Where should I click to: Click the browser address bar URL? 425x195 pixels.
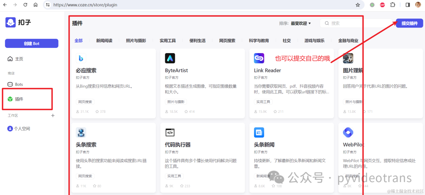point(85,5)
